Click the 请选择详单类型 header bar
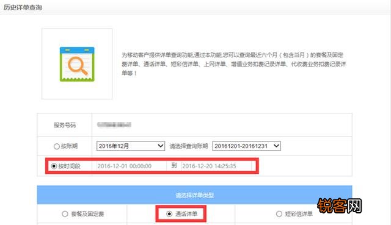The width and height of the screenshot is (391, 225). (194, 195)
